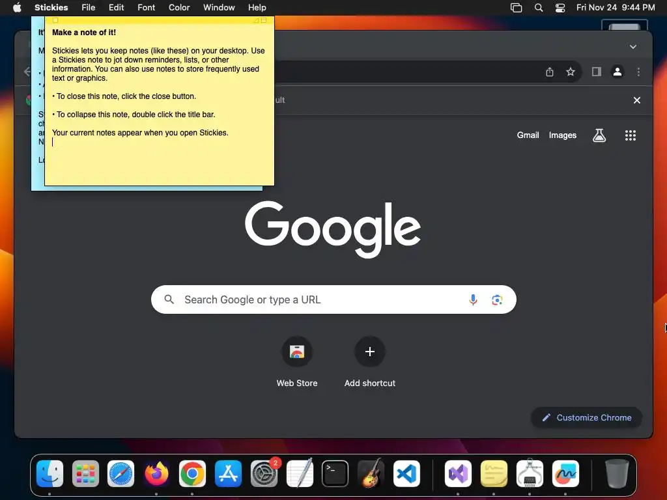
Task: Launch GarageBand from the Dock
Action: pyautogui.click(x=371, y=473)
